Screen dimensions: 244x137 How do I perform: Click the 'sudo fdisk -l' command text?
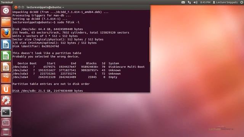[x=68, y=22]
